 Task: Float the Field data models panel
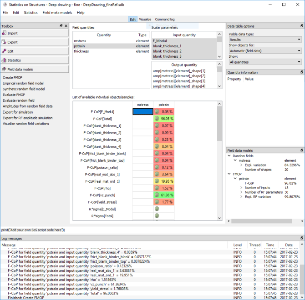(301, 150)
